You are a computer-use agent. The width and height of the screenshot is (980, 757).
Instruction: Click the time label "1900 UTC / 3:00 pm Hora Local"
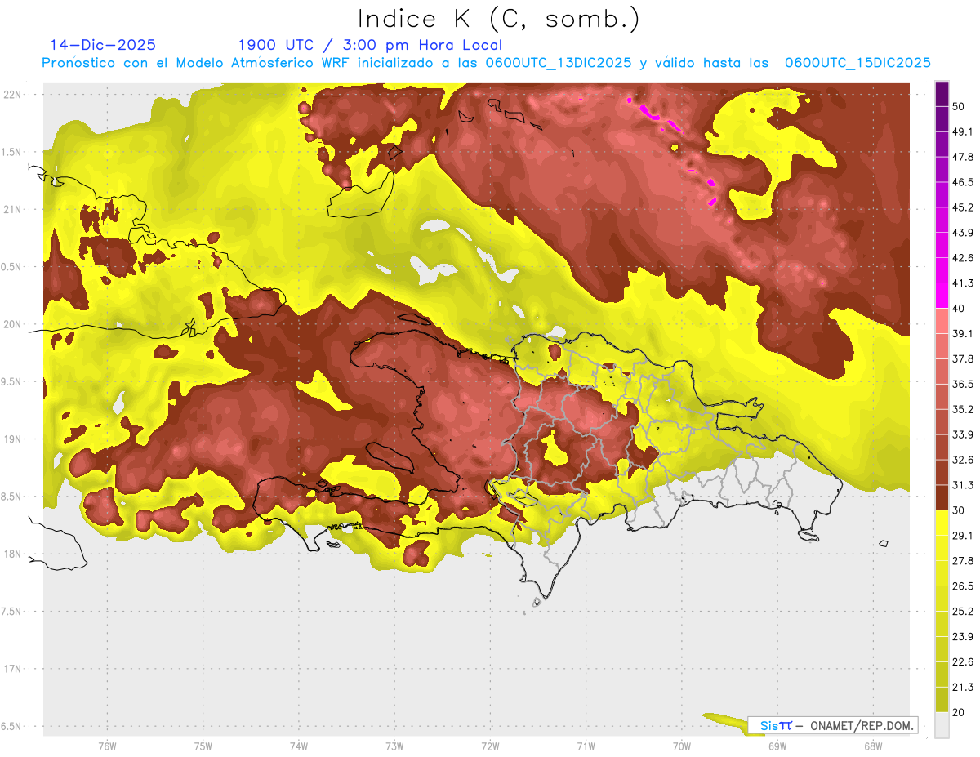click(x=370, y=45)
